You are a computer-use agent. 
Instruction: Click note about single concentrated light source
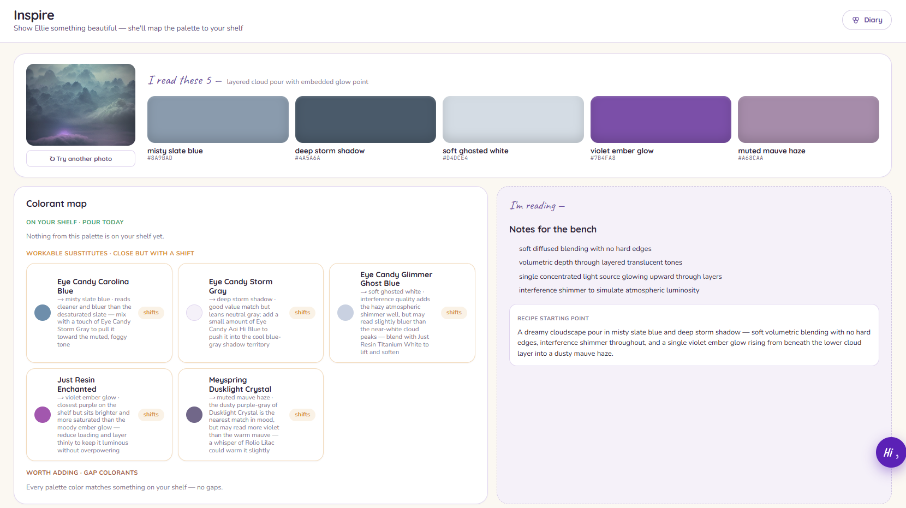click(620, 277)
